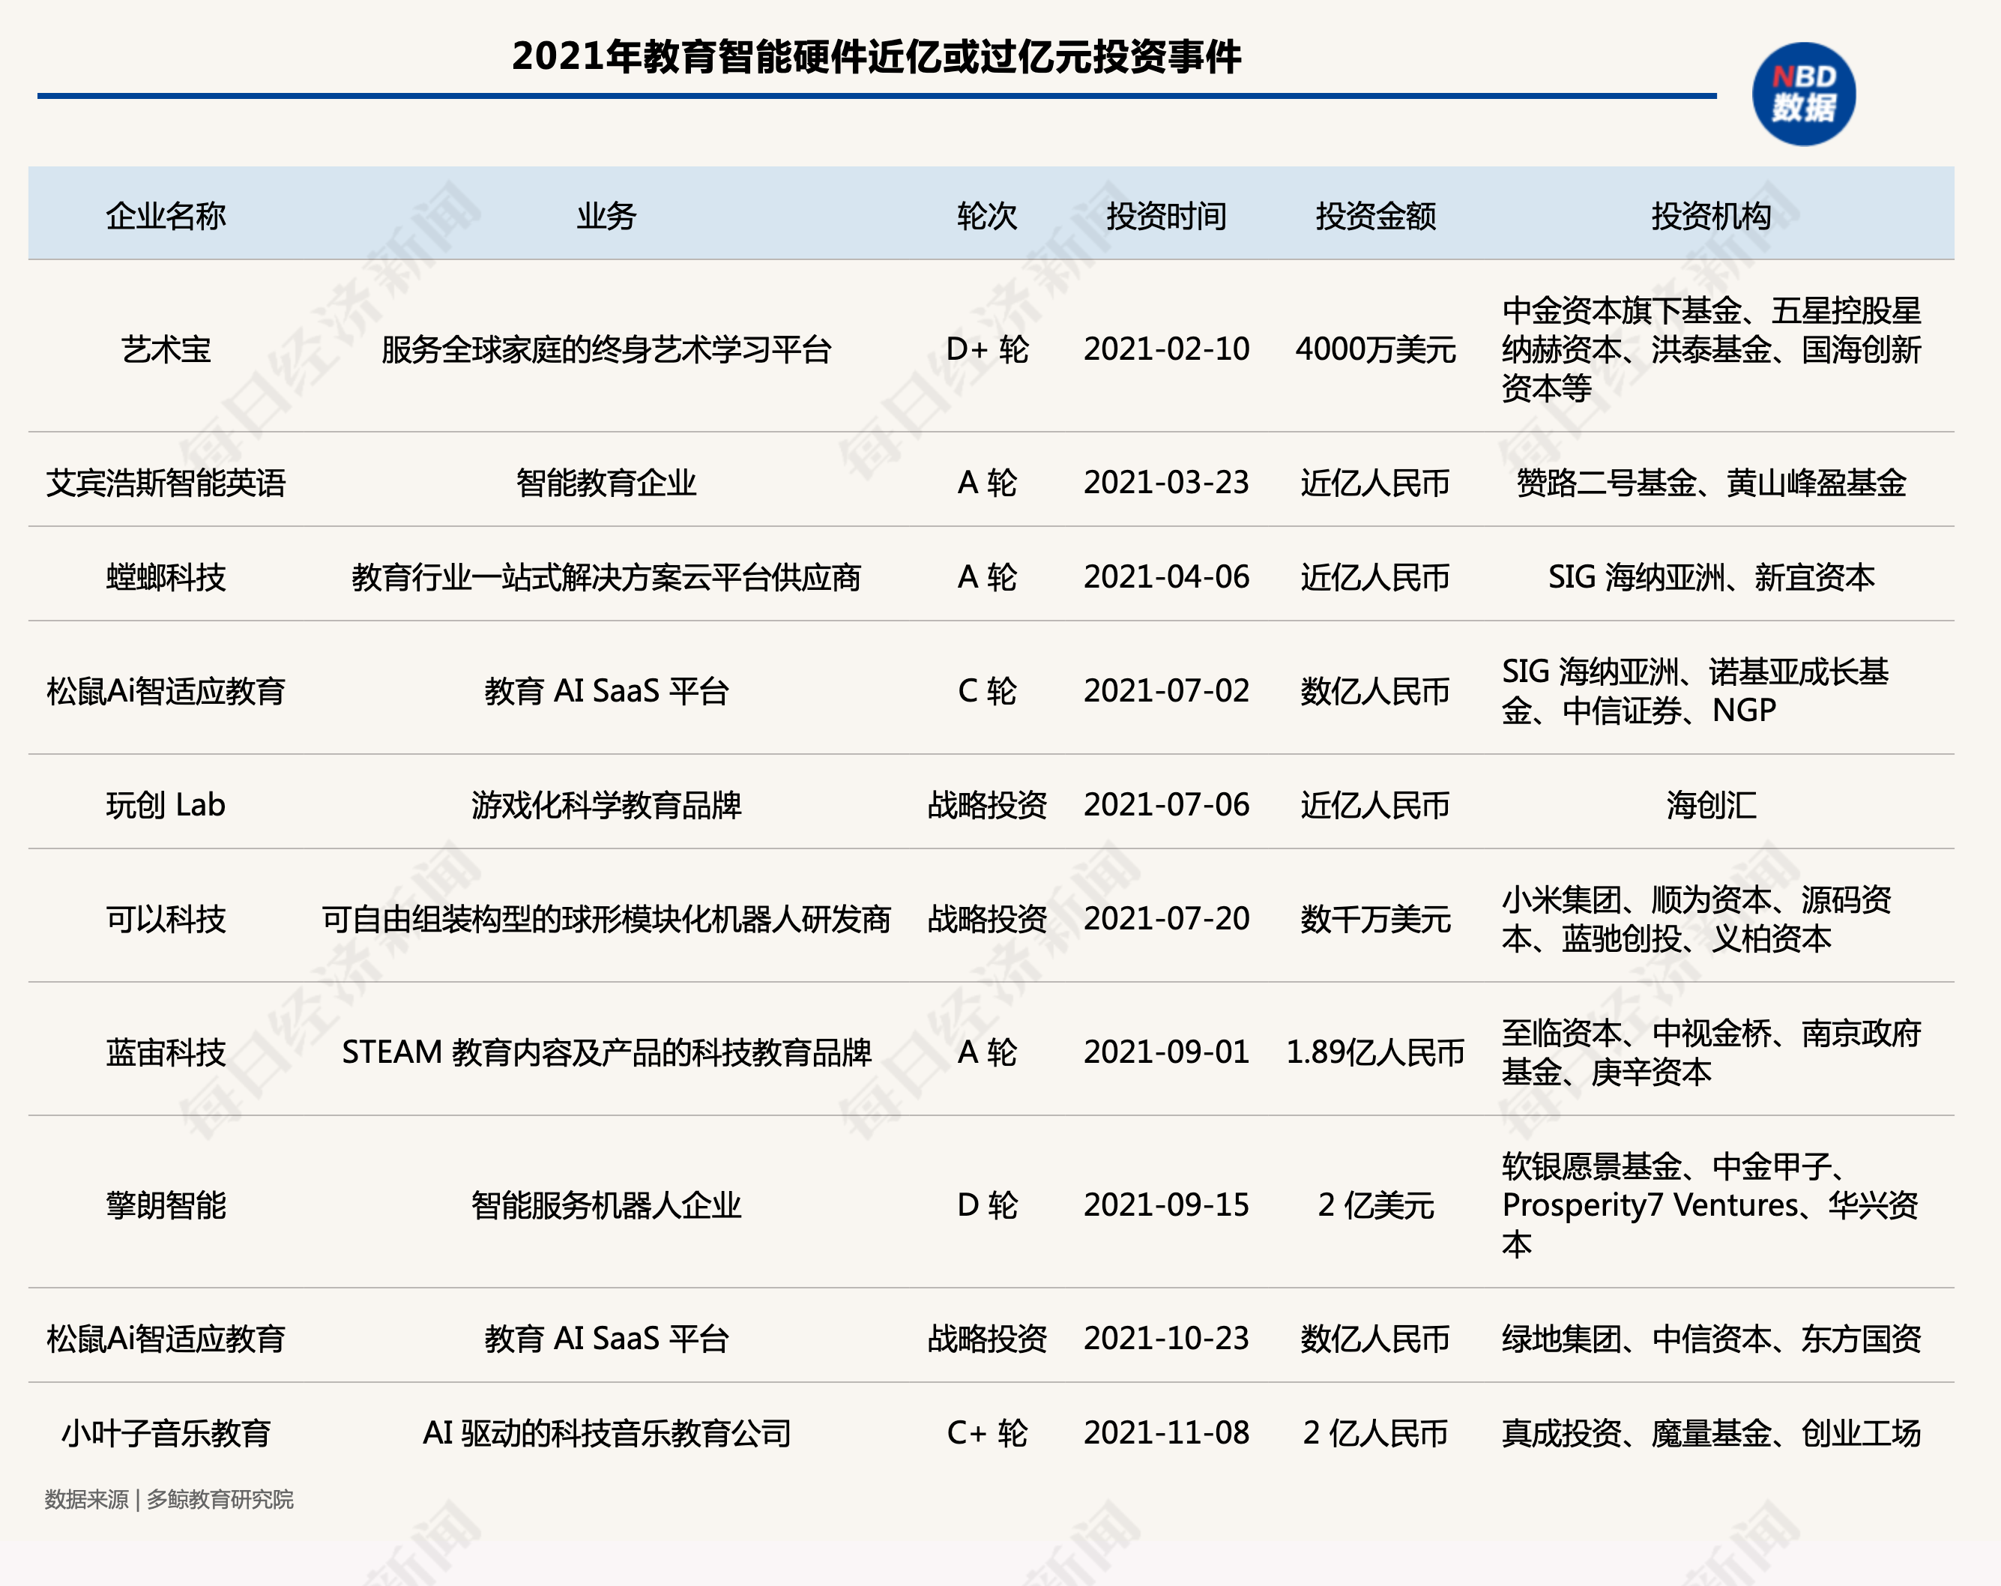Click investors SIG 海纳亚洲、新宜资本

[1710, 578]
